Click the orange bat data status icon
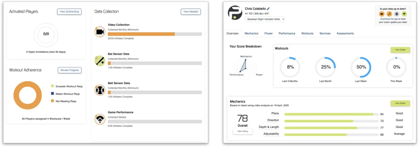This screenshot has width=419, height=147. (389, 14)
